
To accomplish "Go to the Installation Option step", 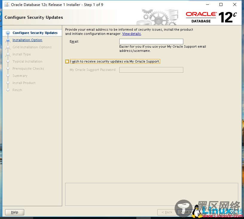I will click(28, 40).
